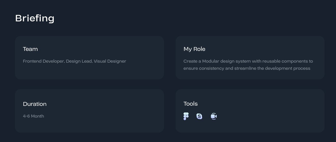Click the "Visual Designer" team member text

point(110,61)
